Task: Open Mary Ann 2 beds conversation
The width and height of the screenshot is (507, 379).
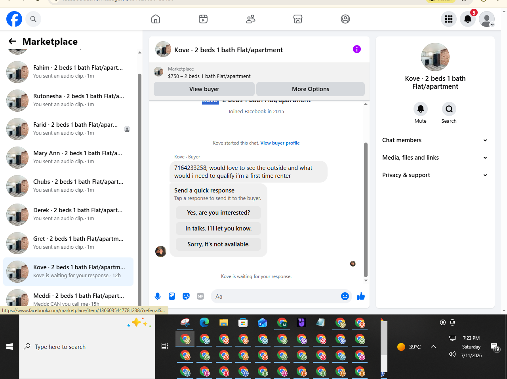Action: [x=68, y=158]
